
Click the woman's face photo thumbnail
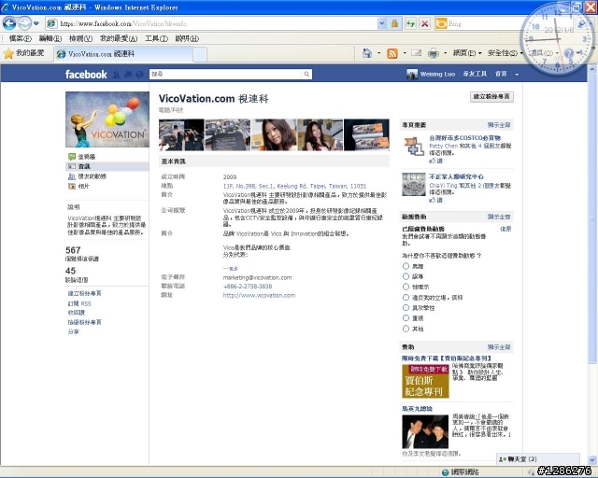pos(274,135)
